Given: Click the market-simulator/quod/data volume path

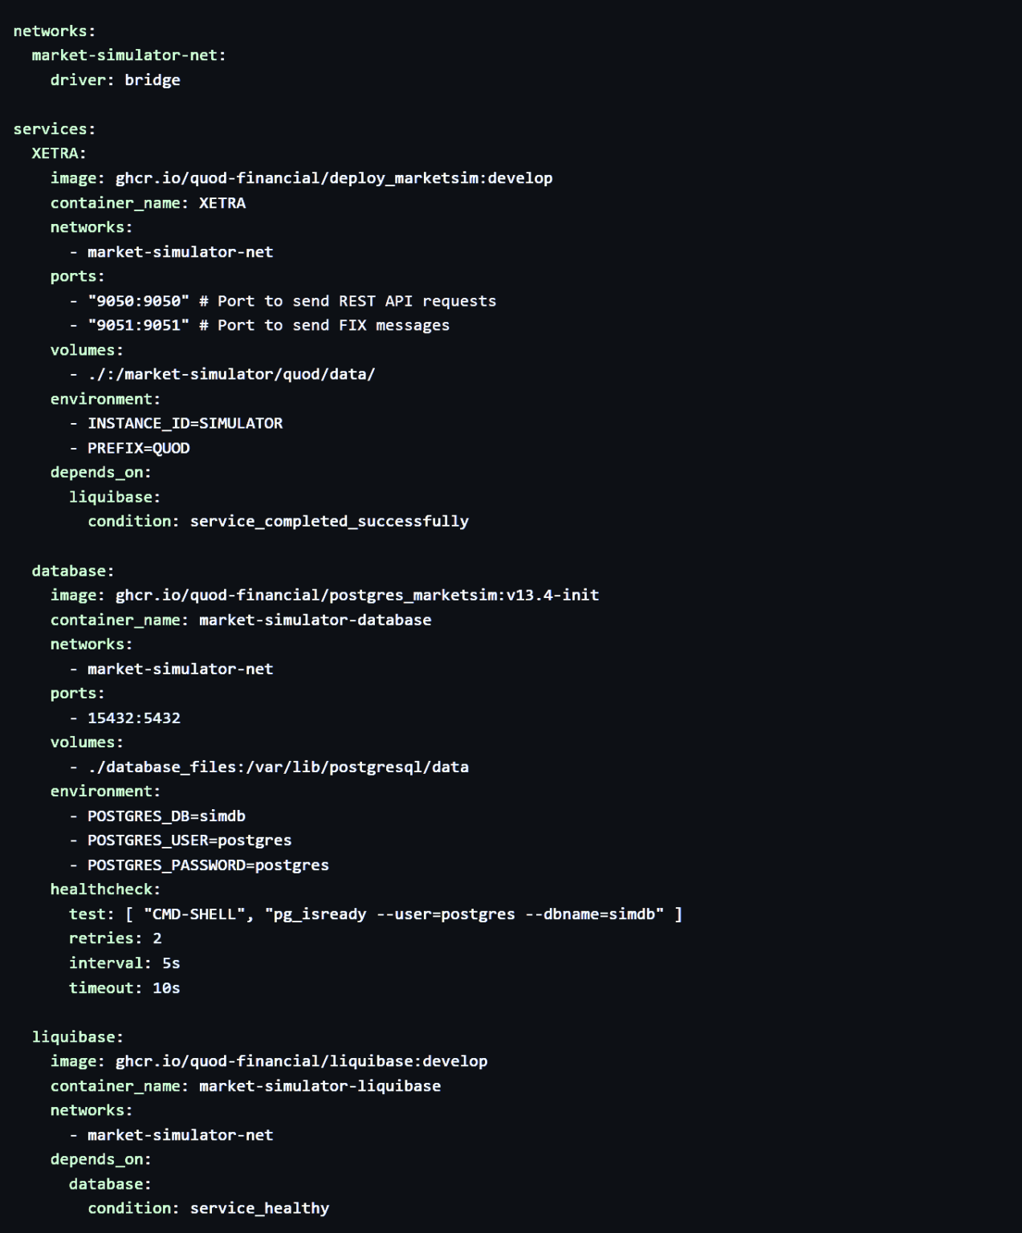Looking at the screenshot, I should [231, 374].
